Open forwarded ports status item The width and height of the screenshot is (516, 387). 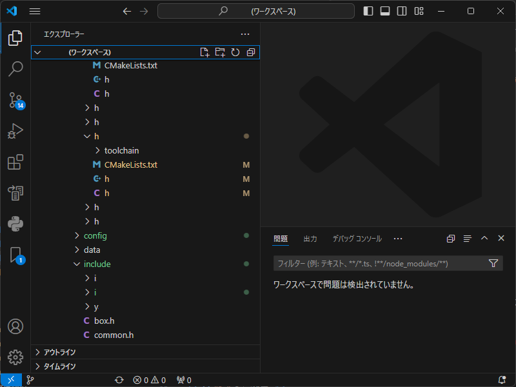point(184,380)
